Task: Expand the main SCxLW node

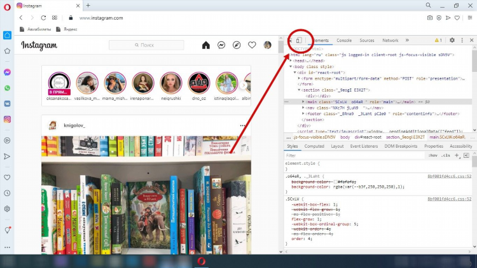Action: [x=303, y=102]
